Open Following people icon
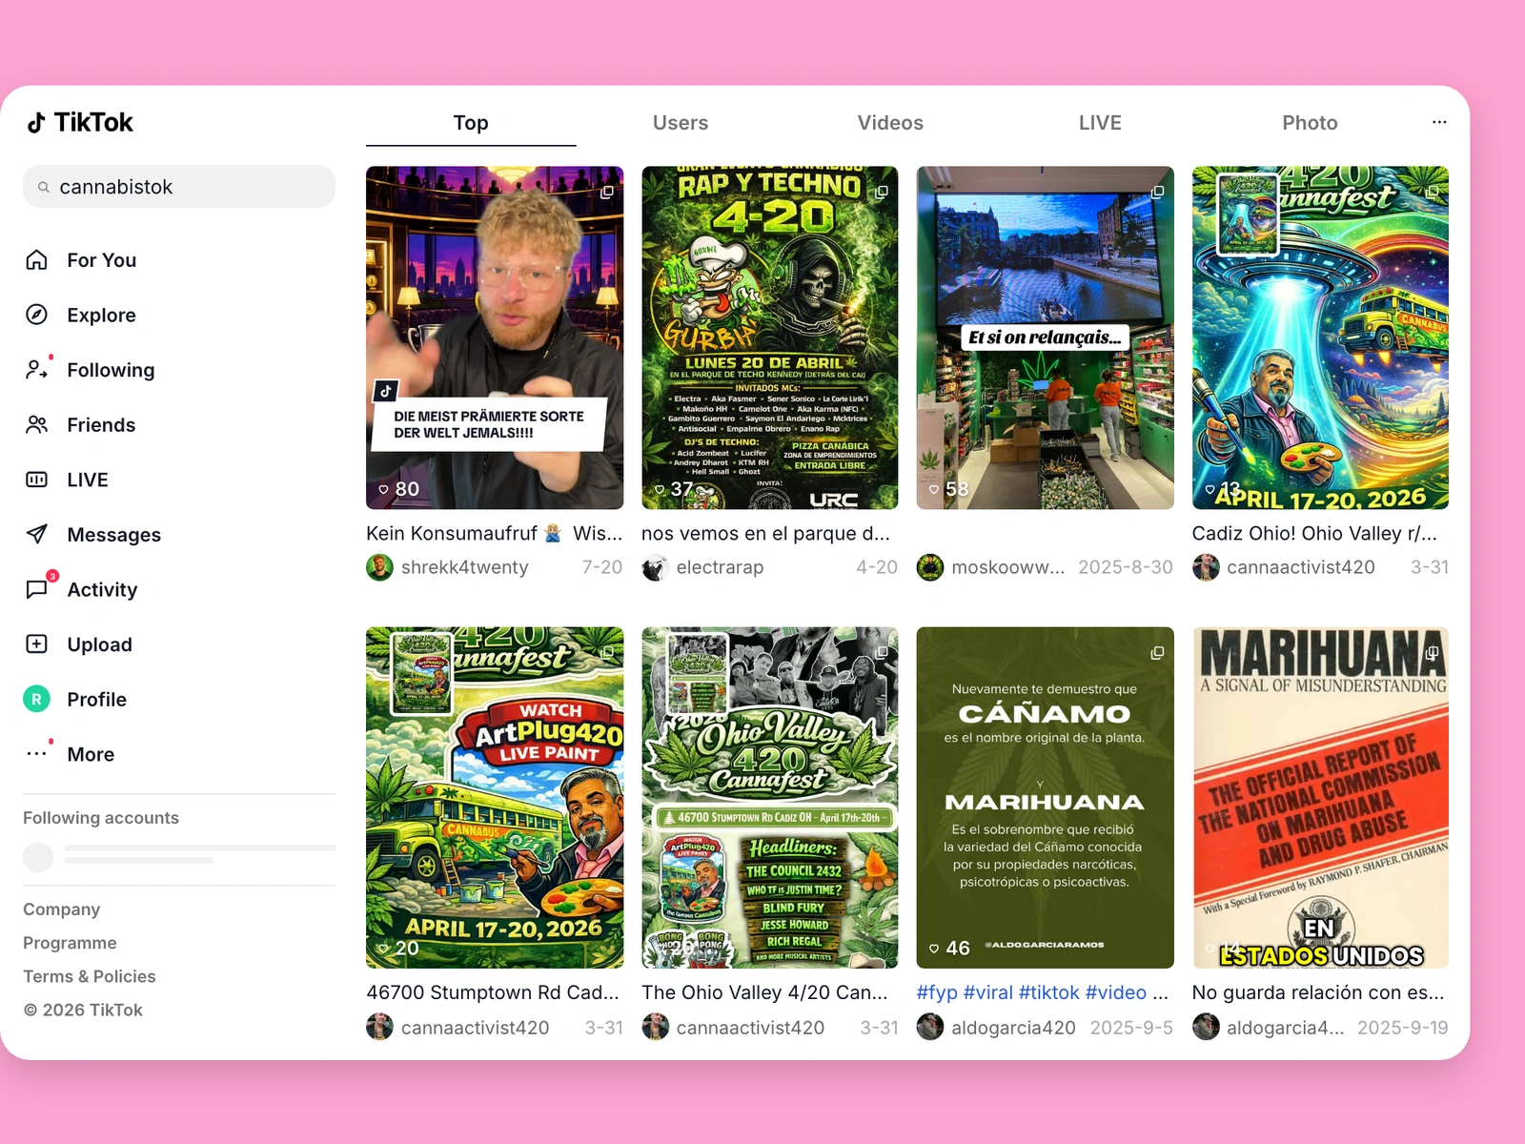 point(36,370)
